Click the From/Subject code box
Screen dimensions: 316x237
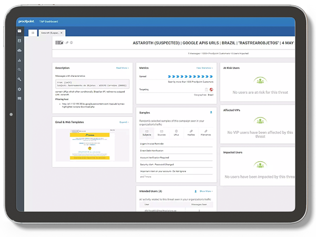point(93,84)
